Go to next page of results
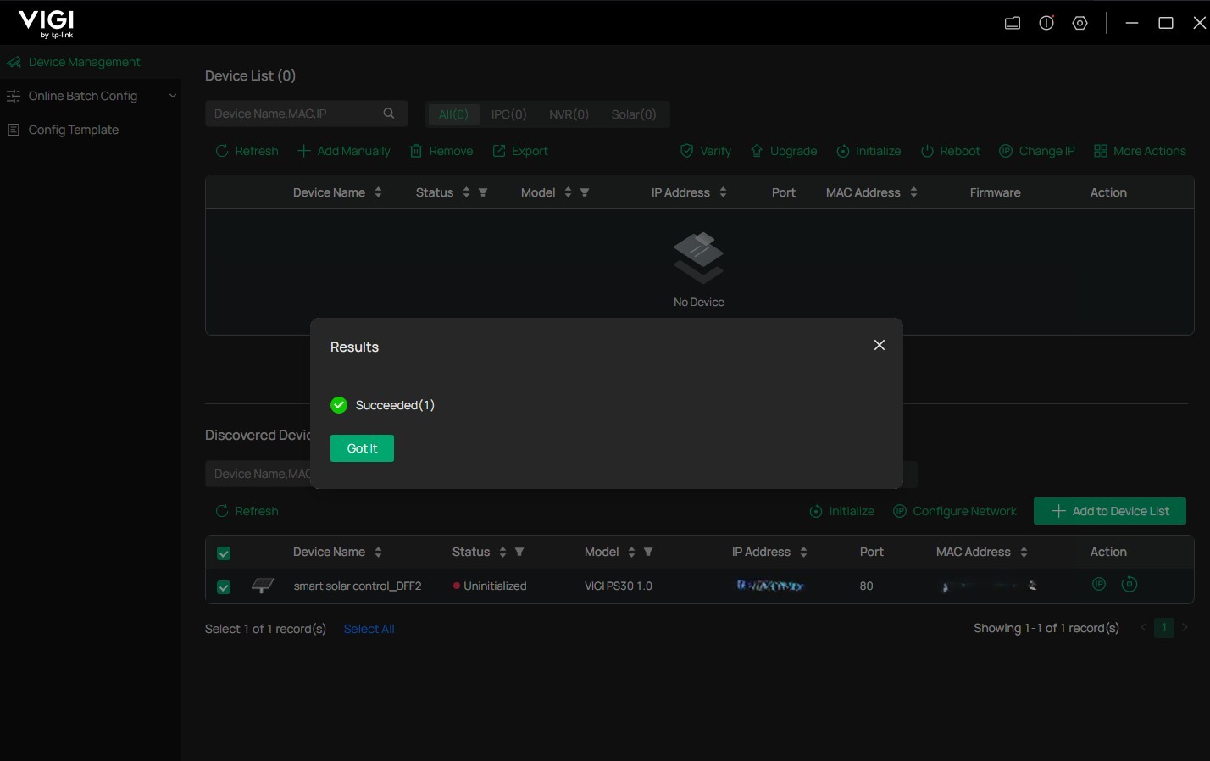Image resolution: width=1210 pixels, height=761 pixels. pyautogui.click(x=1185, y=628)
